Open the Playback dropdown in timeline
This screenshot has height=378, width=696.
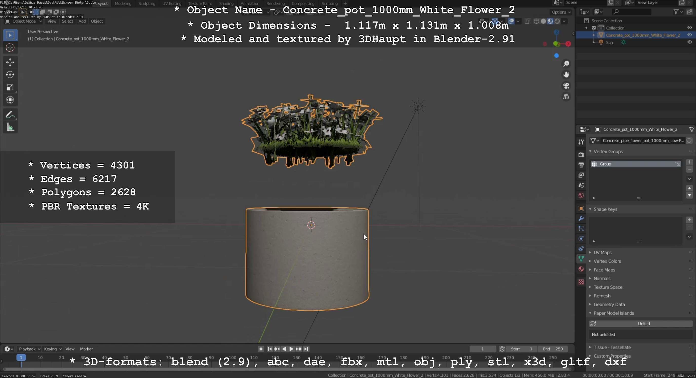pos(29,349)
